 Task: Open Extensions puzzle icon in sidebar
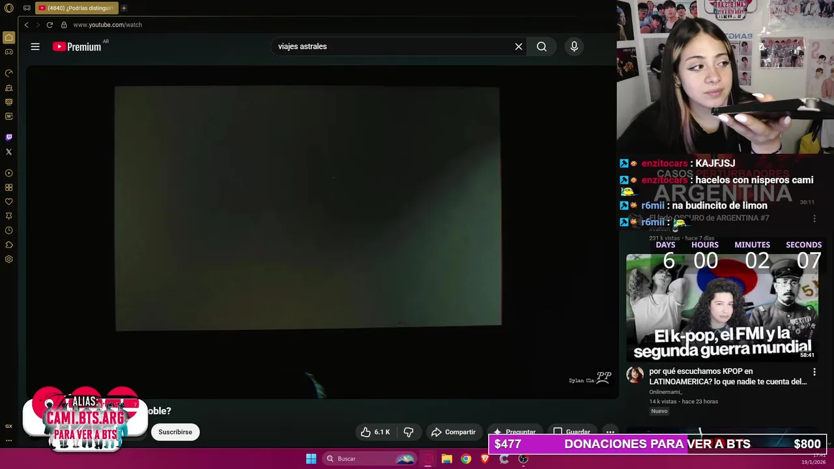(9, 245)
